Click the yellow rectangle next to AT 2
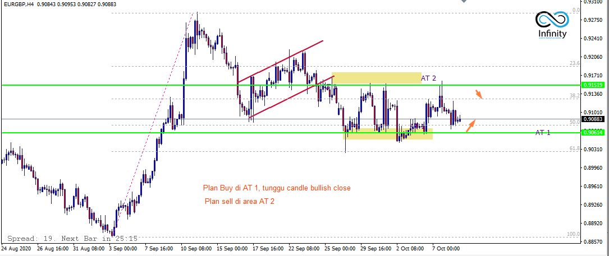This screenshot has height=256, width=609. coord(377,77)
